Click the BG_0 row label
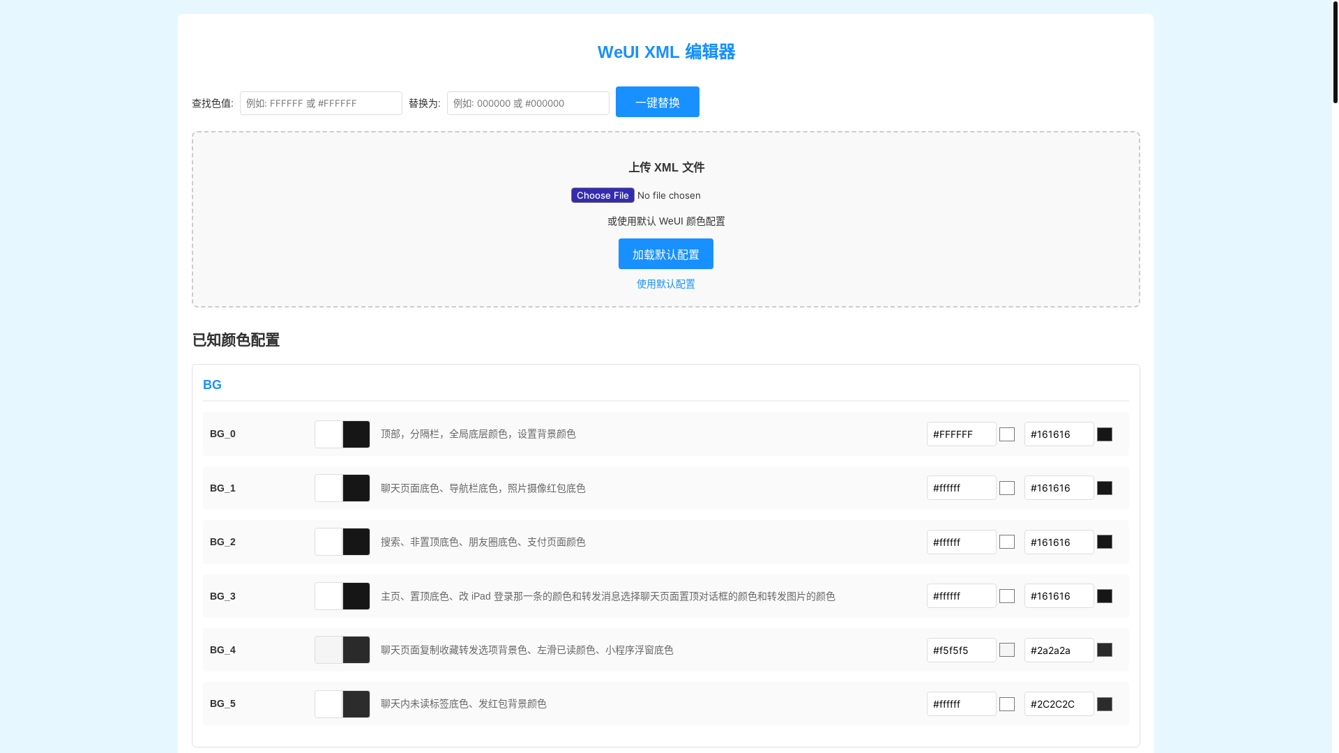The height and width of the screenshot is (753, 1339). pyautogui.click(x=222, y=434)
